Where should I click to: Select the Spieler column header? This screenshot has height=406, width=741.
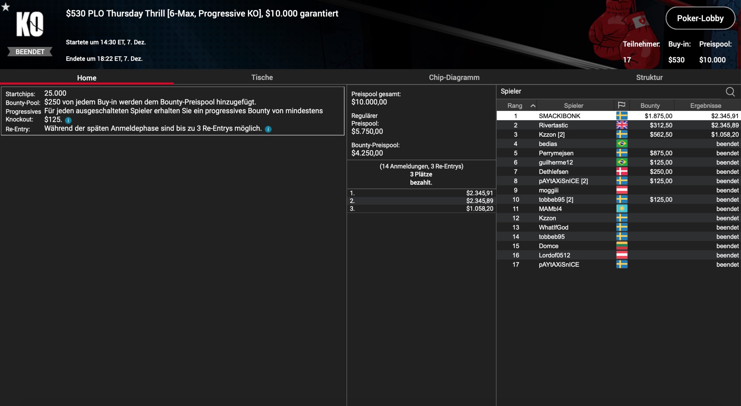coord(573,105)
